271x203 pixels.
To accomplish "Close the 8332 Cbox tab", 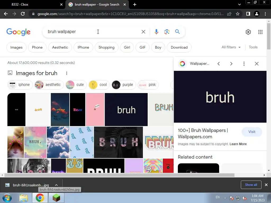I will click(61, 4).
